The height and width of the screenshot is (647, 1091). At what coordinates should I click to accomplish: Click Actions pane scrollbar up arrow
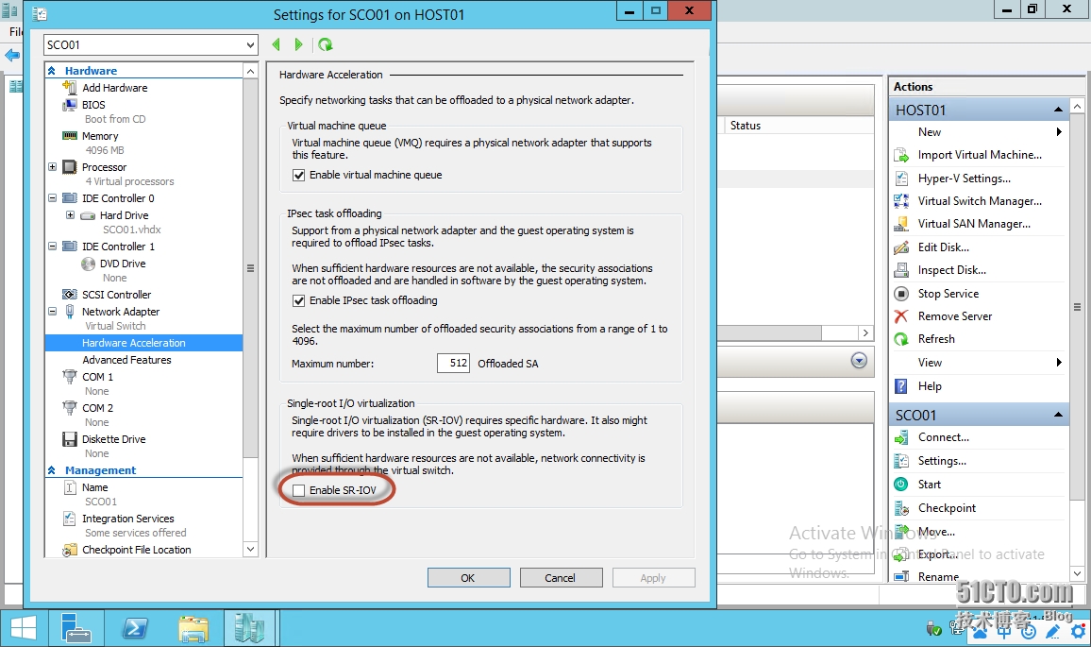(1077, 107)
